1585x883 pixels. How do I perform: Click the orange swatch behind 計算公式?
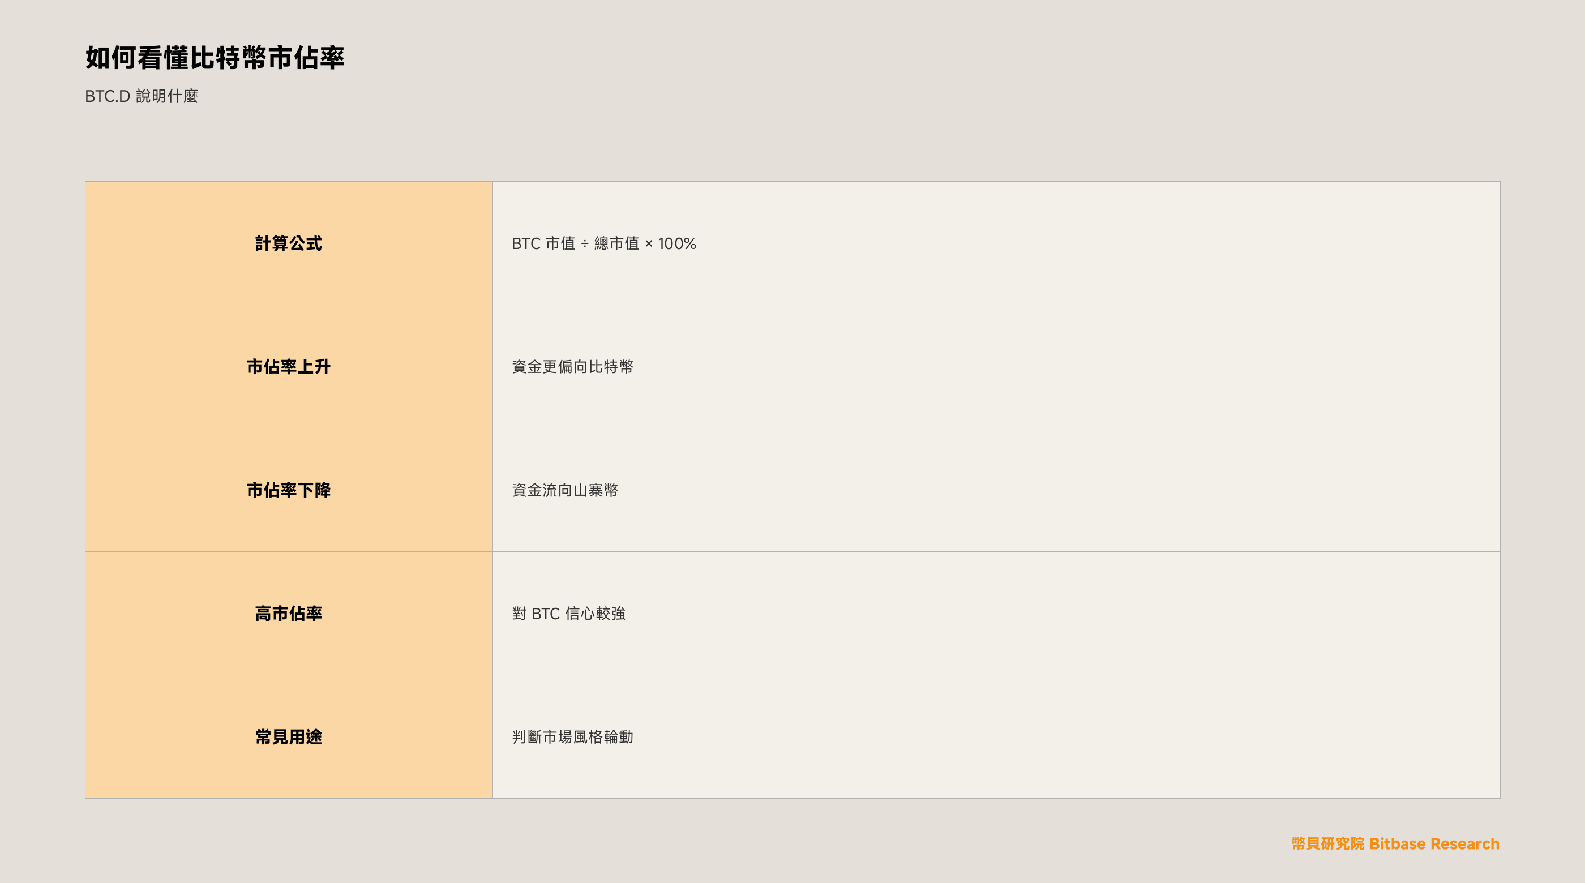point(289,243)
